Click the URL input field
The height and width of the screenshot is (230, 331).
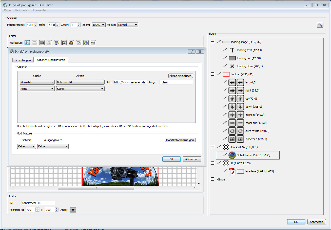[x=130, y=82]
